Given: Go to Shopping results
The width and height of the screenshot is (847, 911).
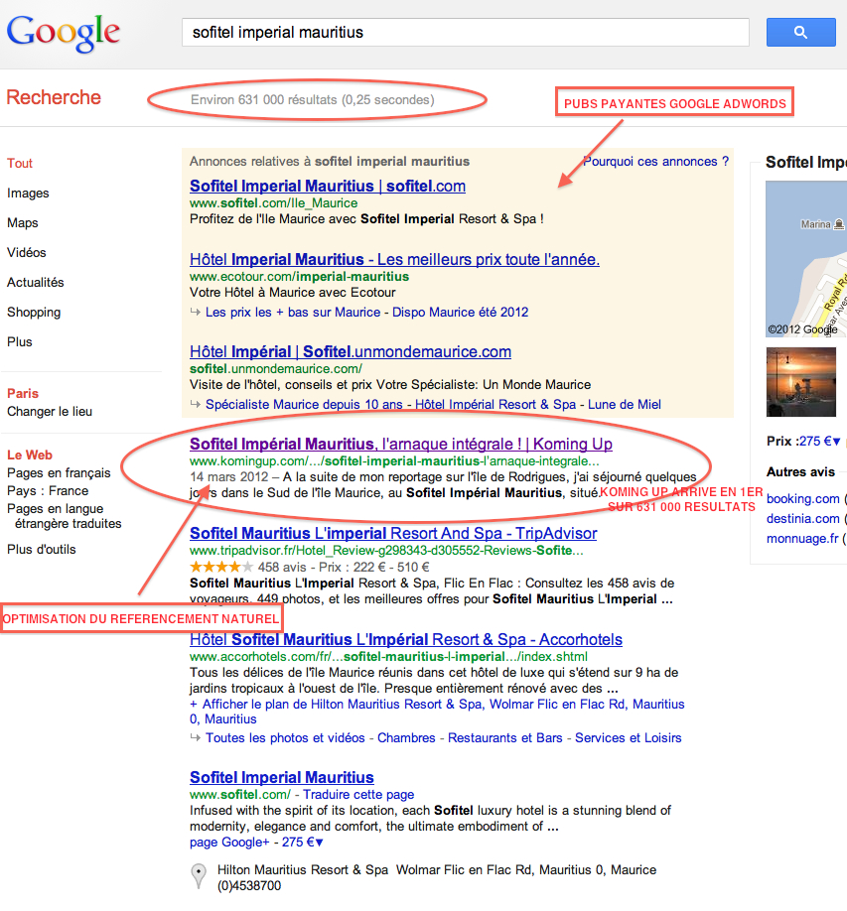Looking at the screenshot, I should click(34, 312).
